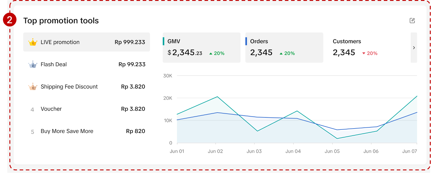
Task: Click the blue Orders color indicator
Action: click(246, 41)
